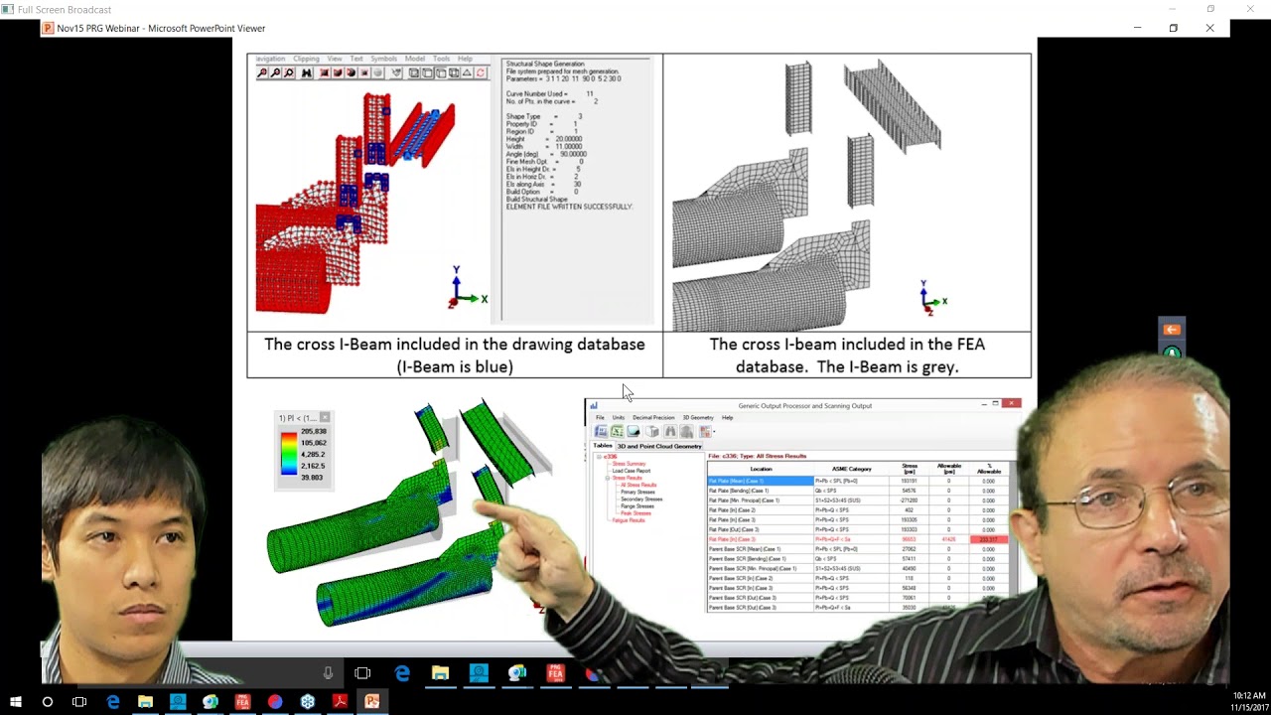Click the color contour legend scale bar
This screenshot has width=1271, height=715.
tap(288, 454)
